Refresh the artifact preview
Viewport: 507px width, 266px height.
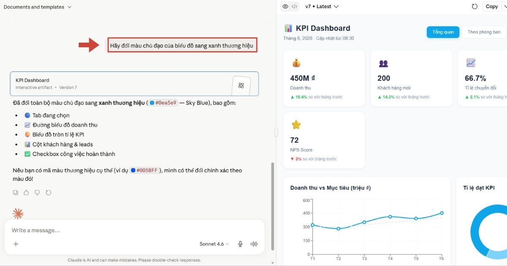click(474, 6)
